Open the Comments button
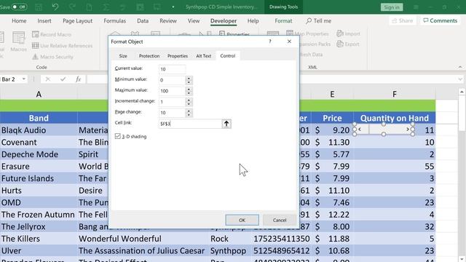 coord(440,20)
